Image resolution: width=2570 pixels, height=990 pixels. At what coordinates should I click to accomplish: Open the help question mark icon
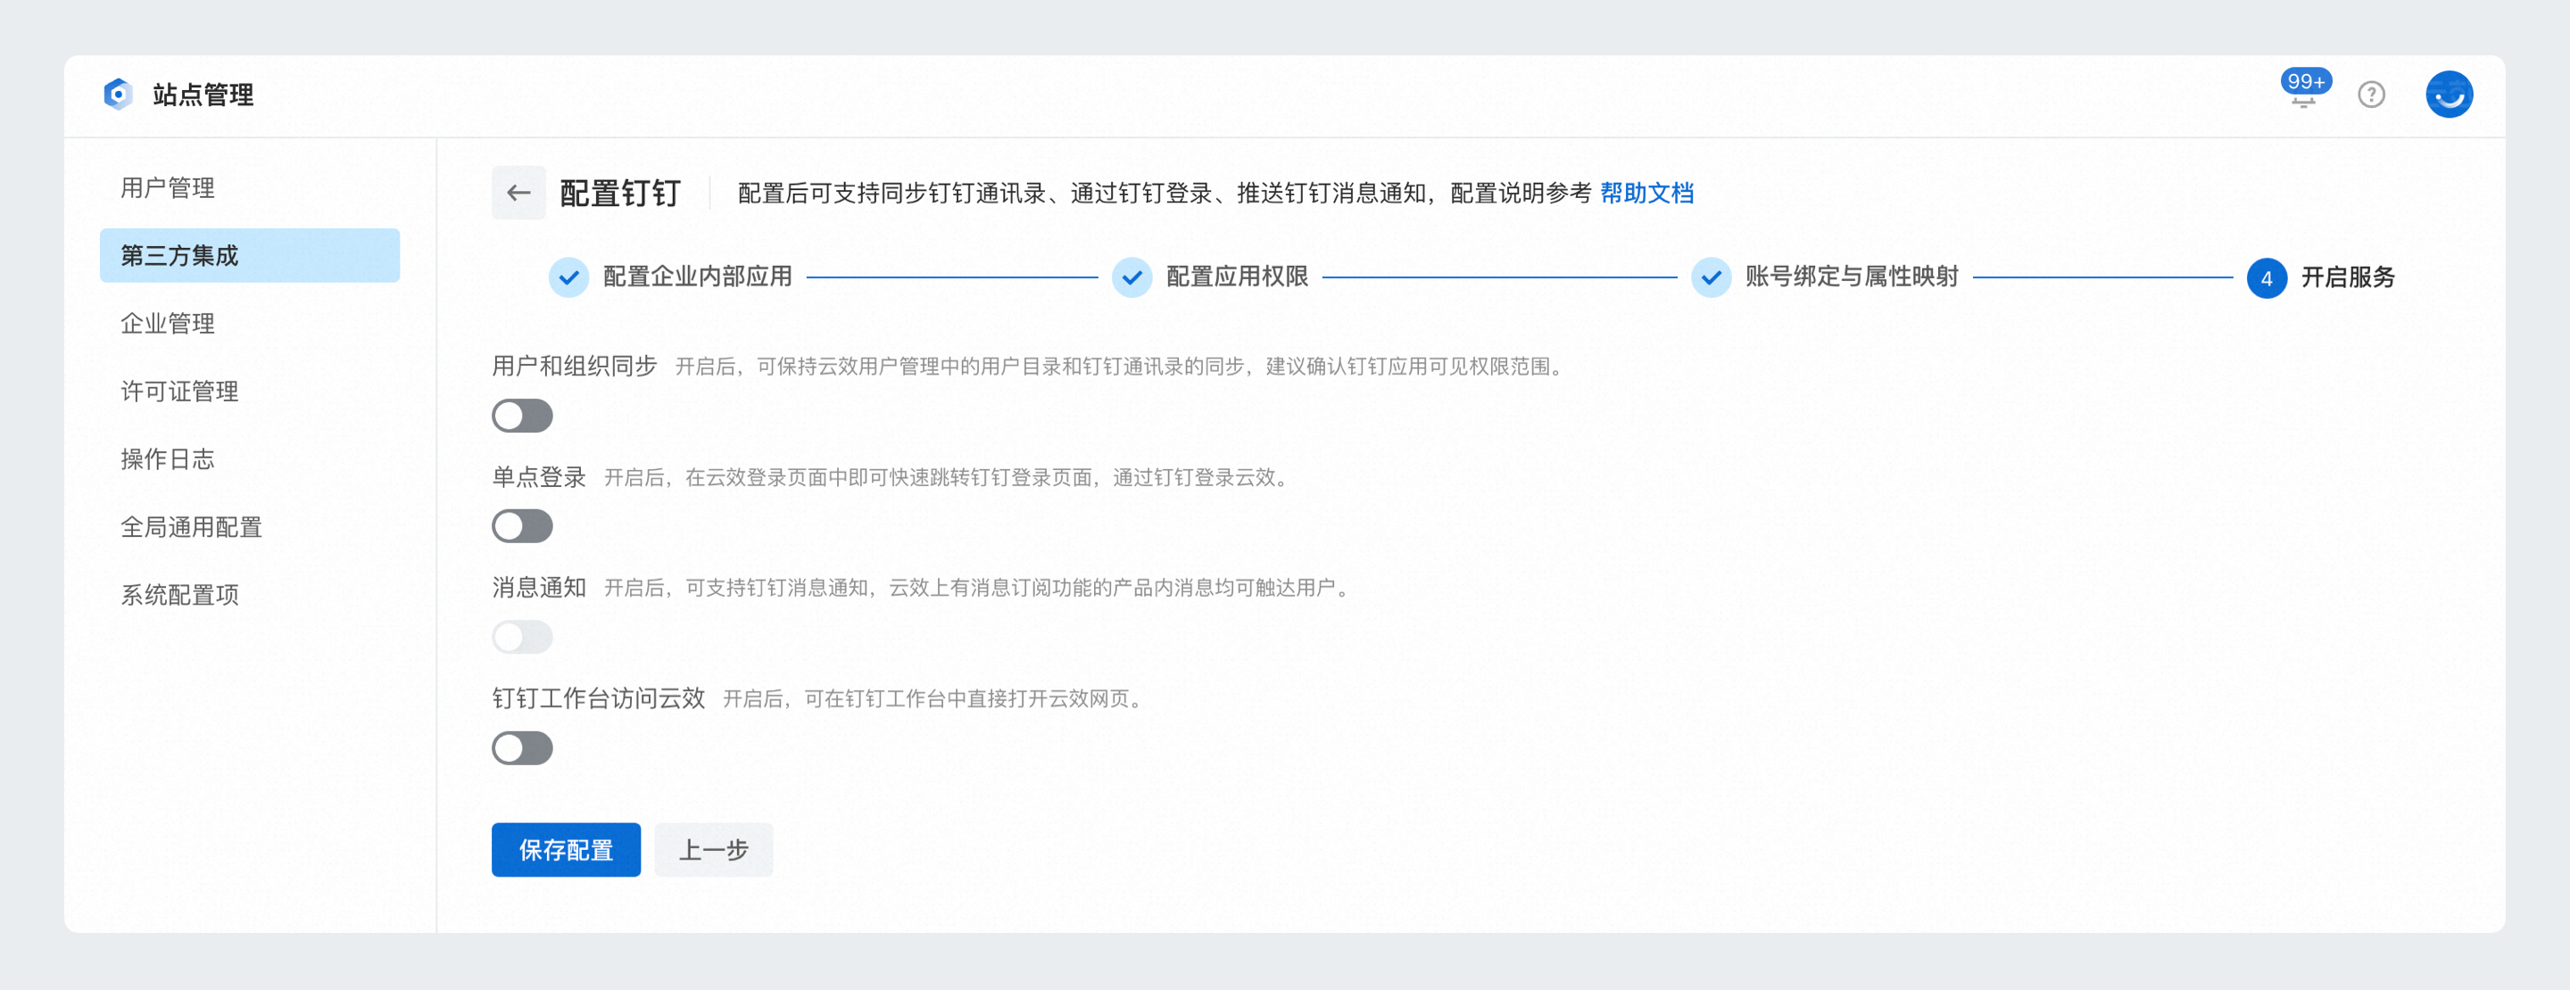[2372, 95]
